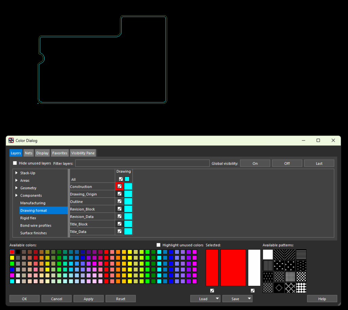Click the OK button
Viewport: 348px width, 310px height.
click(24, 299)
